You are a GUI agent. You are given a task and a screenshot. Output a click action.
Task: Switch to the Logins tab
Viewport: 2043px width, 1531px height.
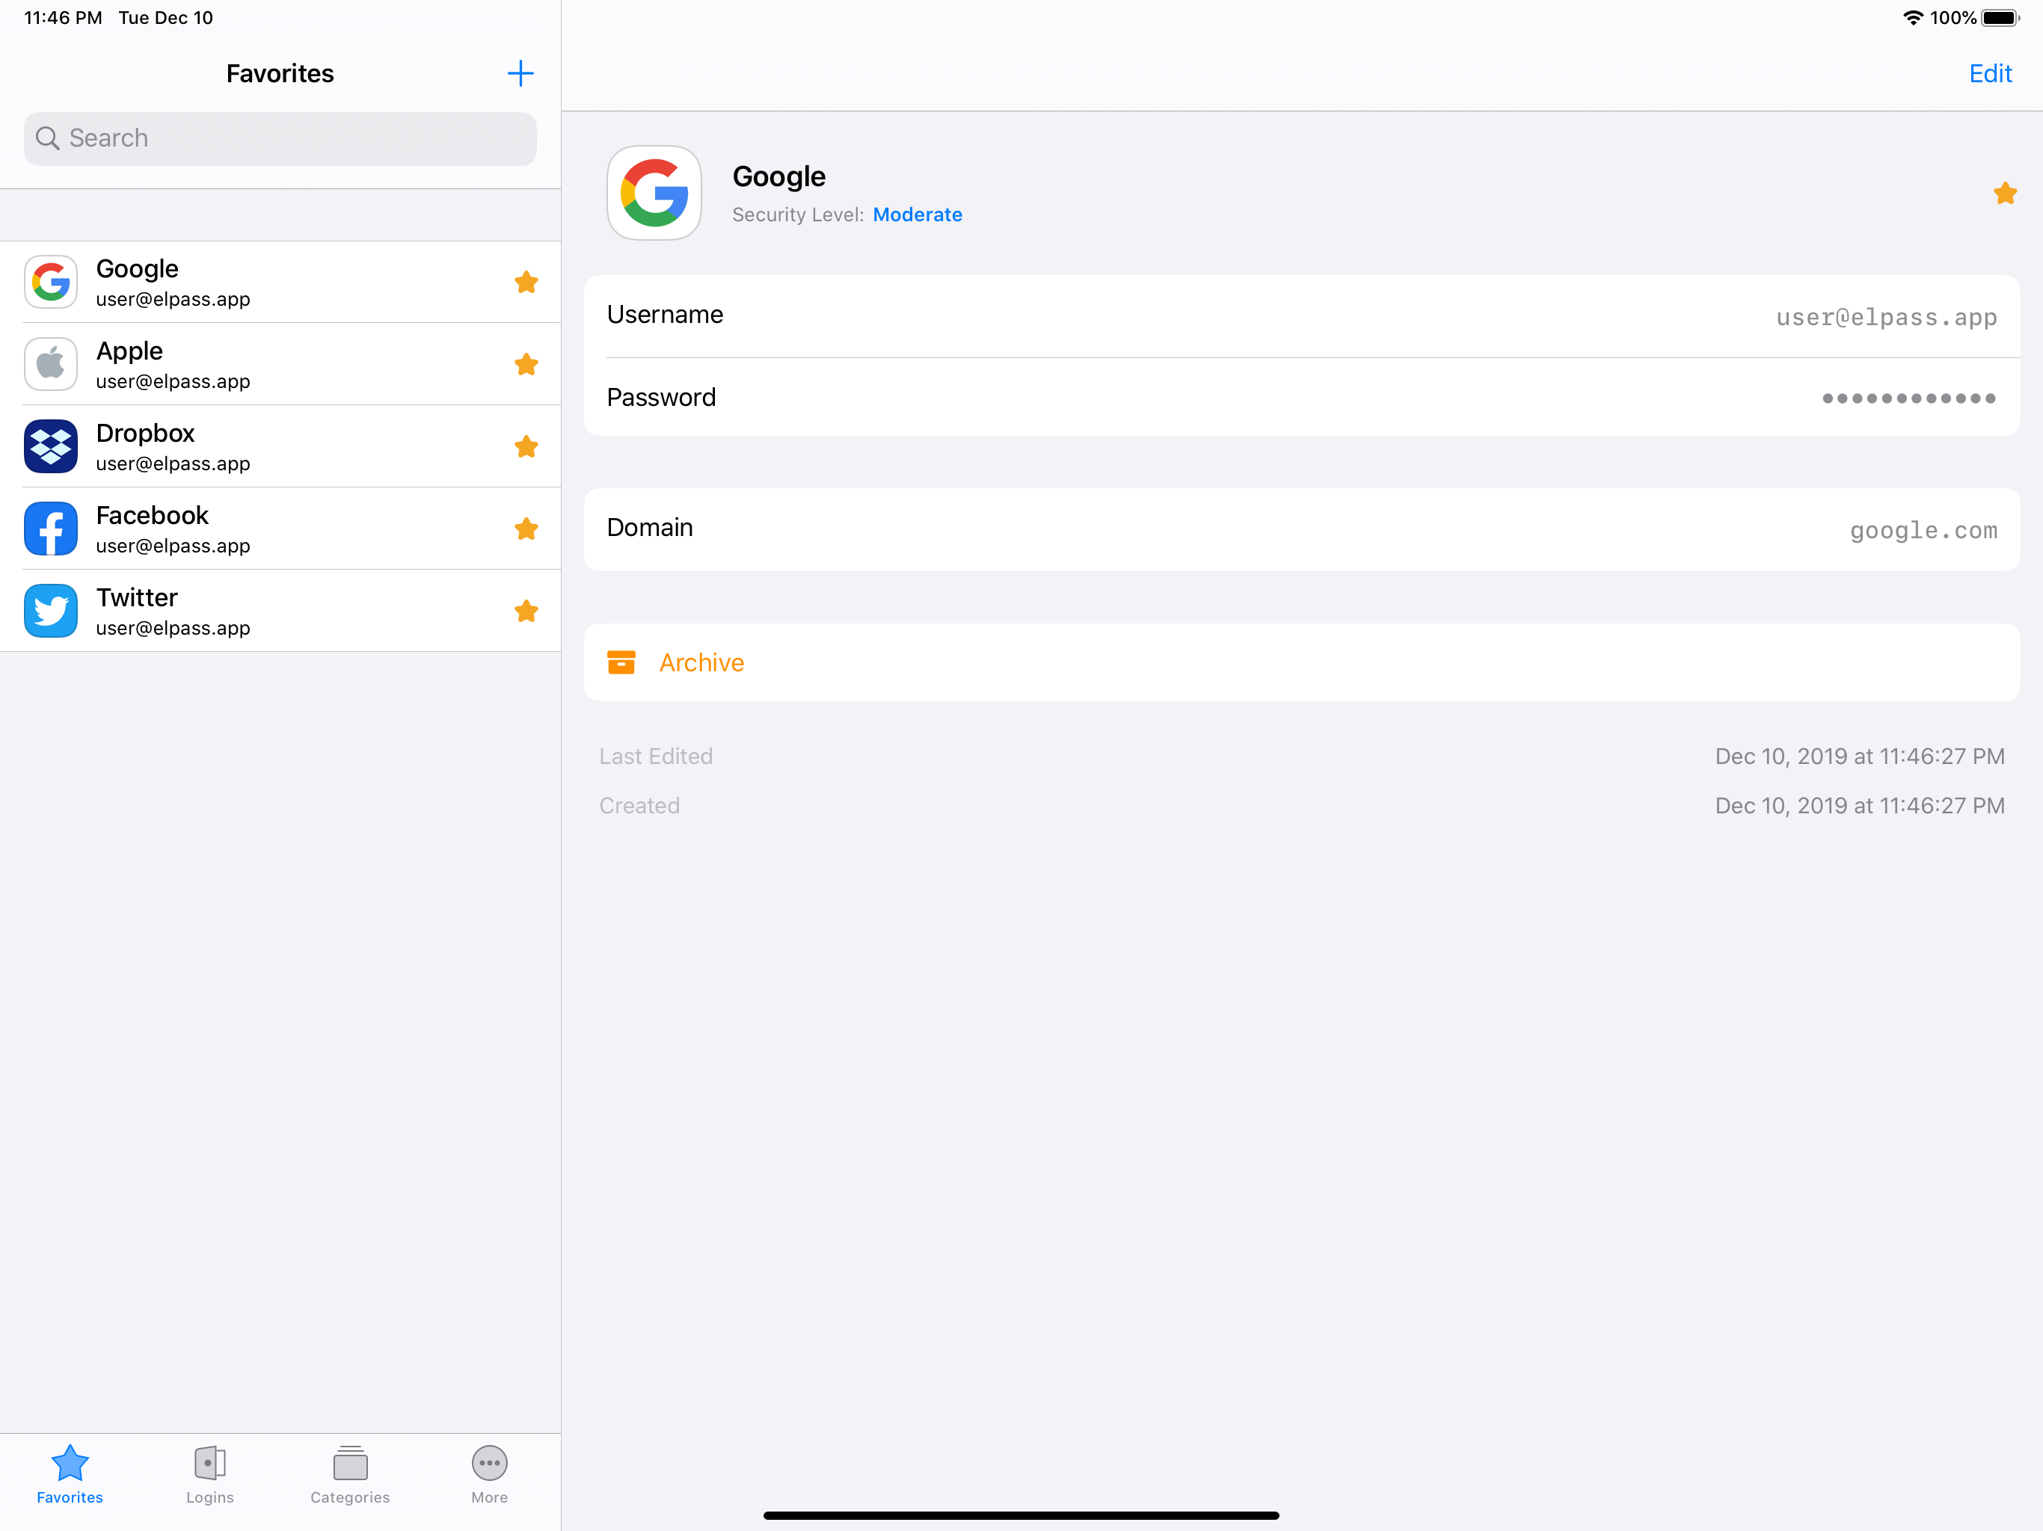tap(209, 1475)
